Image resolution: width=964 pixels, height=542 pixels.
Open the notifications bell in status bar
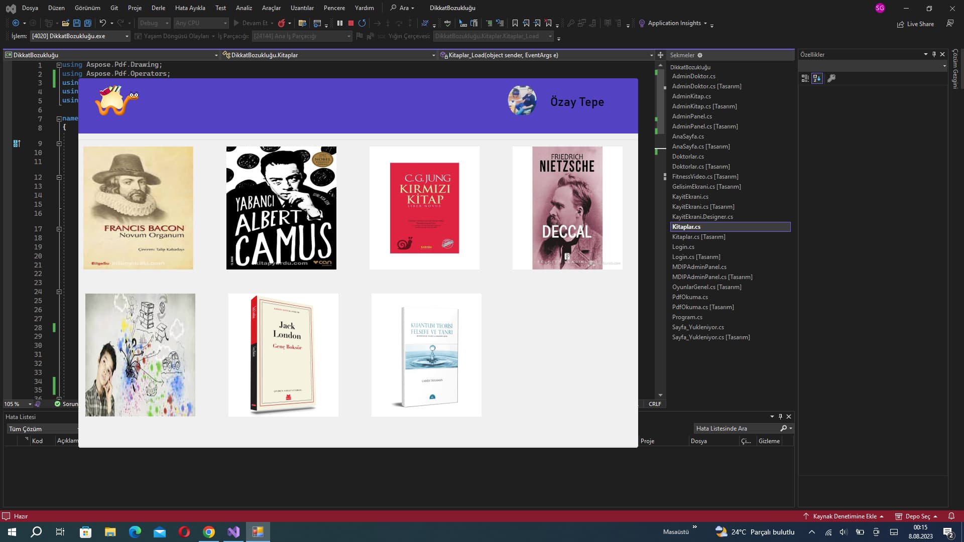click(951, 516)
